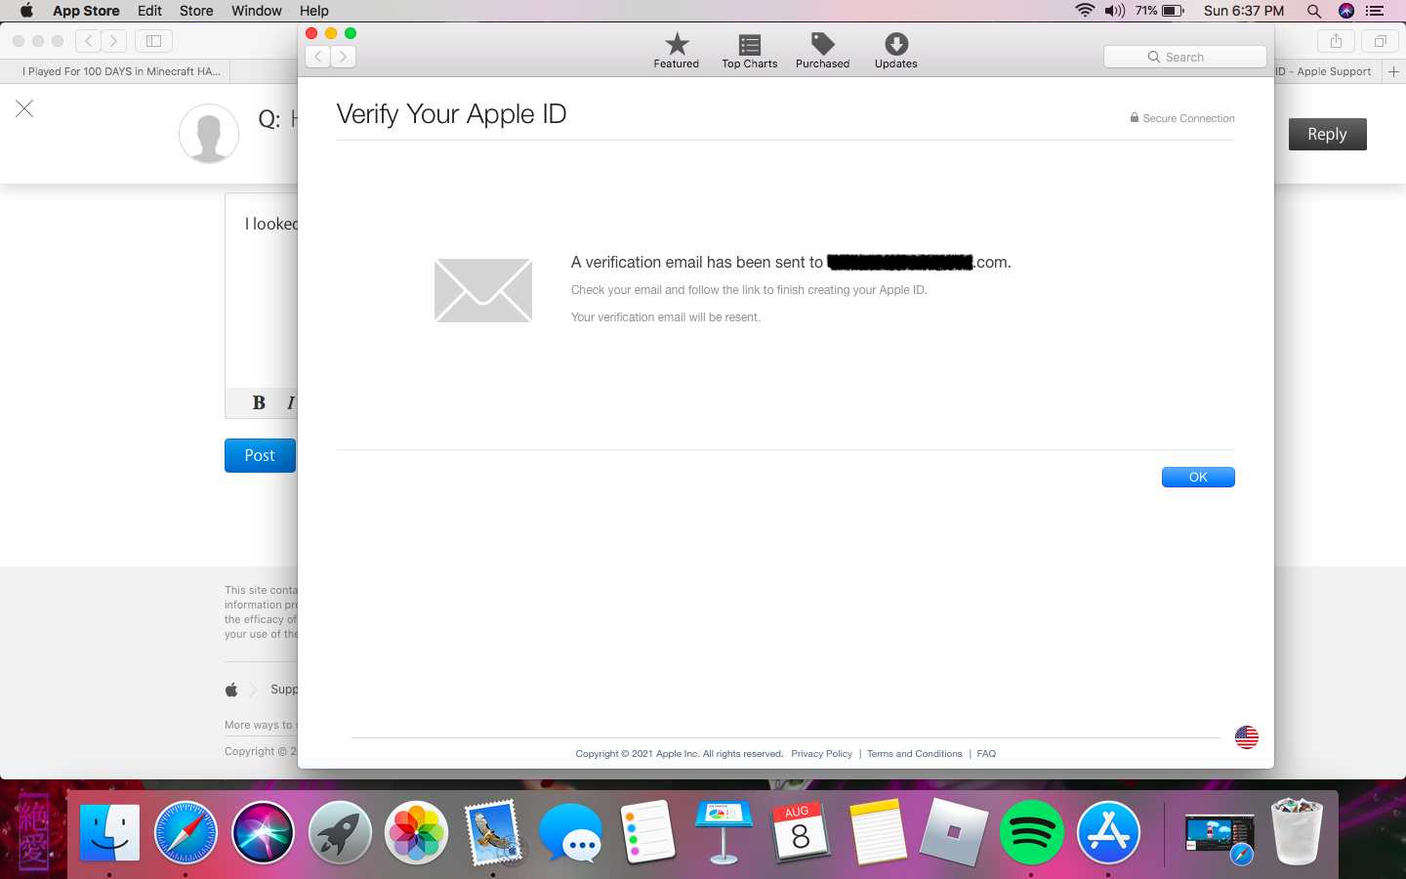The image size is (1406, 879).
Task: Open Safari from the Dock
Action: 186,833
